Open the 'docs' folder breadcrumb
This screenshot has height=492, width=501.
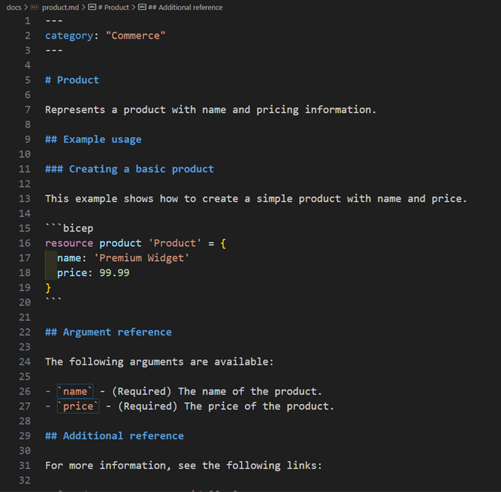(x=13, y=7)
